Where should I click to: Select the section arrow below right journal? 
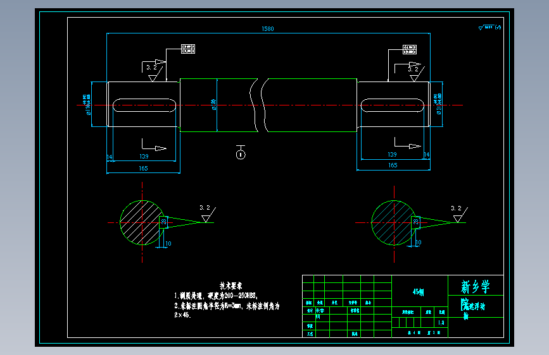click(x=408, y=143)
